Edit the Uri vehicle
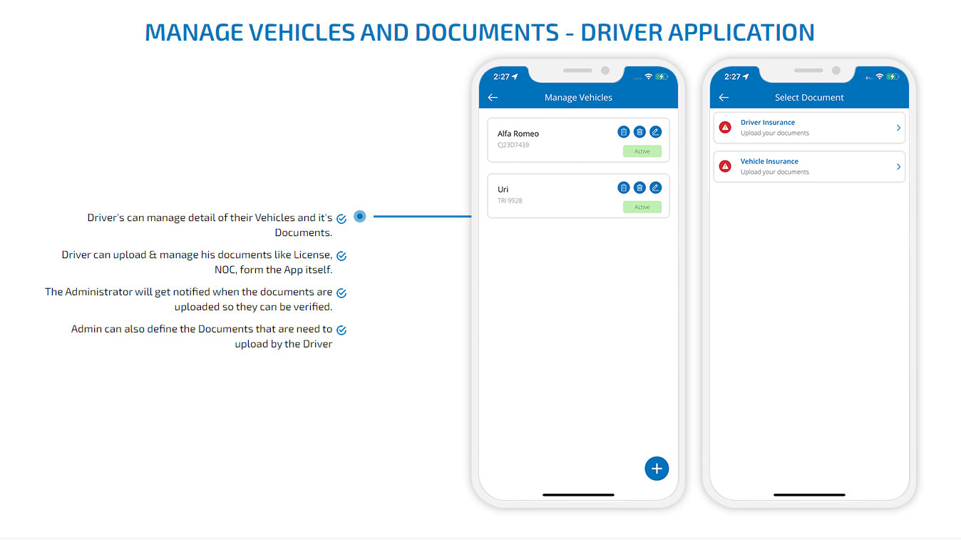The width and height of the screenshot is (961, 540). coord(656,188)
